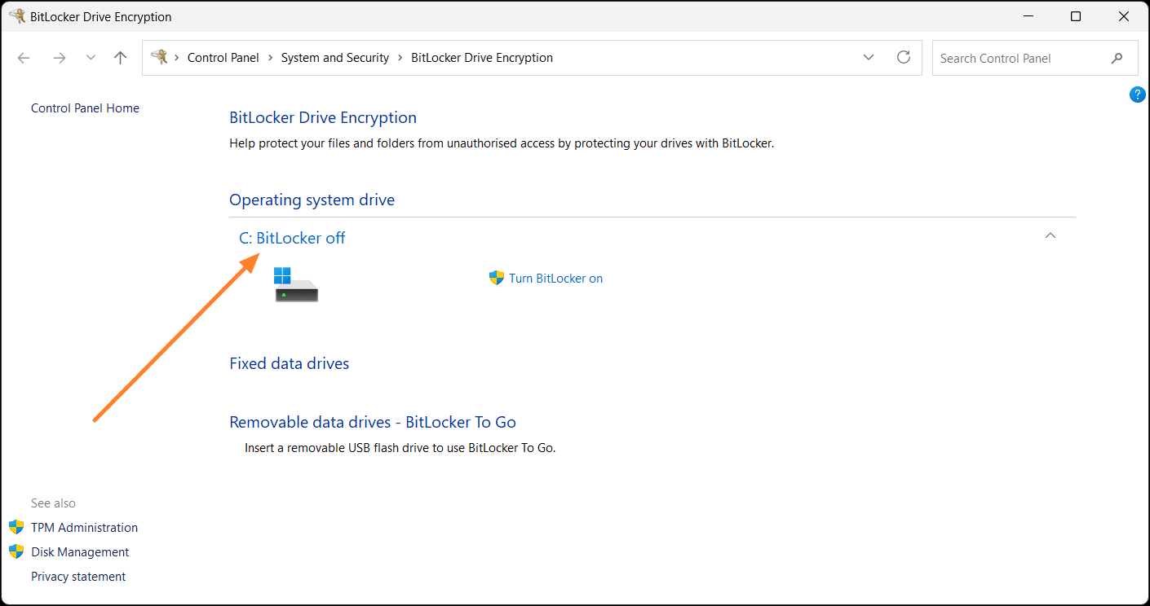The image size is (1150, 606).
Task: Go up one level with Up arrow
Action: point(121,58)
